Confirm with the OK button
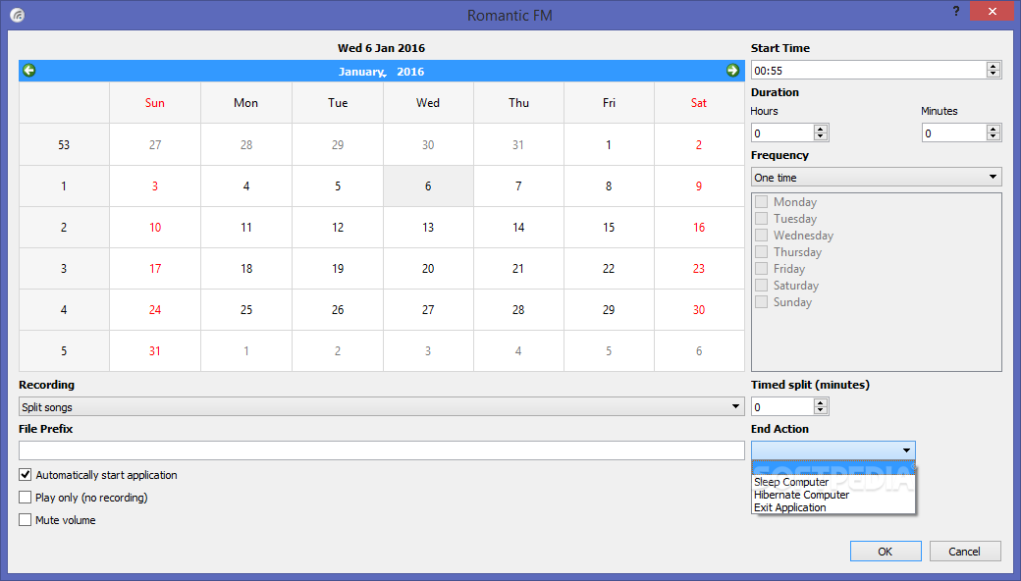 tap(886, 552)
